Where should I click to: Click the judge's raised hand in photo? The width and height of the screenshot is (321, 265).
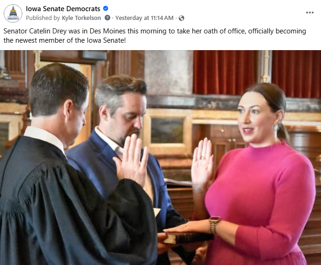(132, 158)
